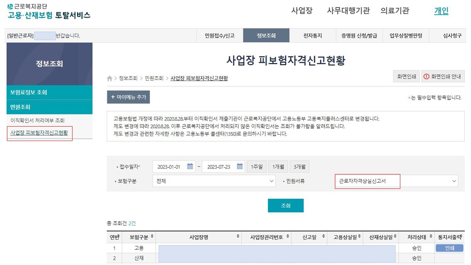Select the 1개월 date range option
The width and height of the screenshot is (471, 265).
tap(277, 166)
